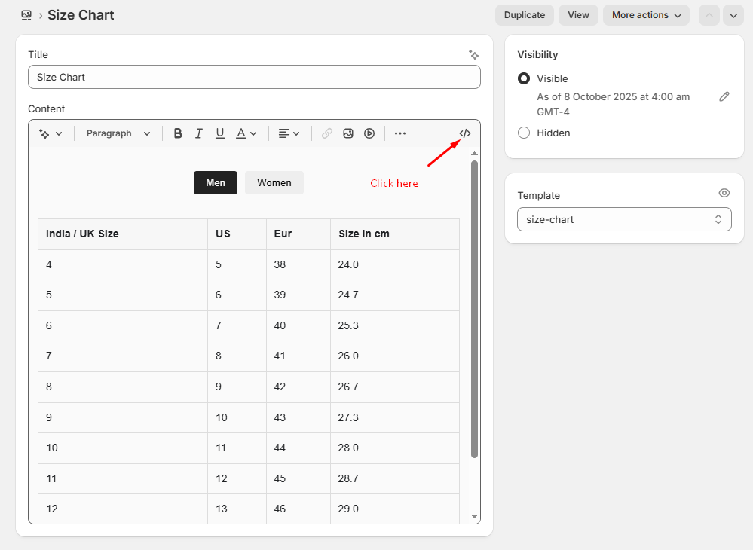Open the Paragraph style dropdown
The image size is (753, 550).
118,133
